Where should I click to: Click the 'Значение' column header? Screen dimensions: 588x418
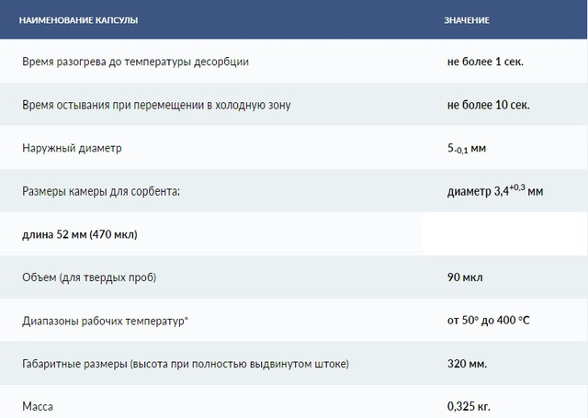click(x=468, y=19)
